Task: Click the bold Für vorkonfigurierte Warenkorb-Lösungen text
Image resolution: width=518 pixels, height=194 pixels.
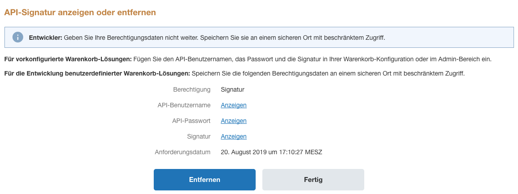Action: pyautogui.click(x=68, y=59)
